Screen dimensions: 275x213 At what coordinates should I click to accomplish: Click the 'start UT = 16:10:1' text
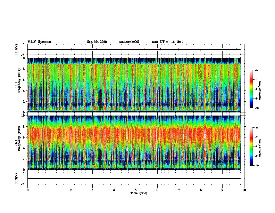pyautogui.click(x=168, y=42)
